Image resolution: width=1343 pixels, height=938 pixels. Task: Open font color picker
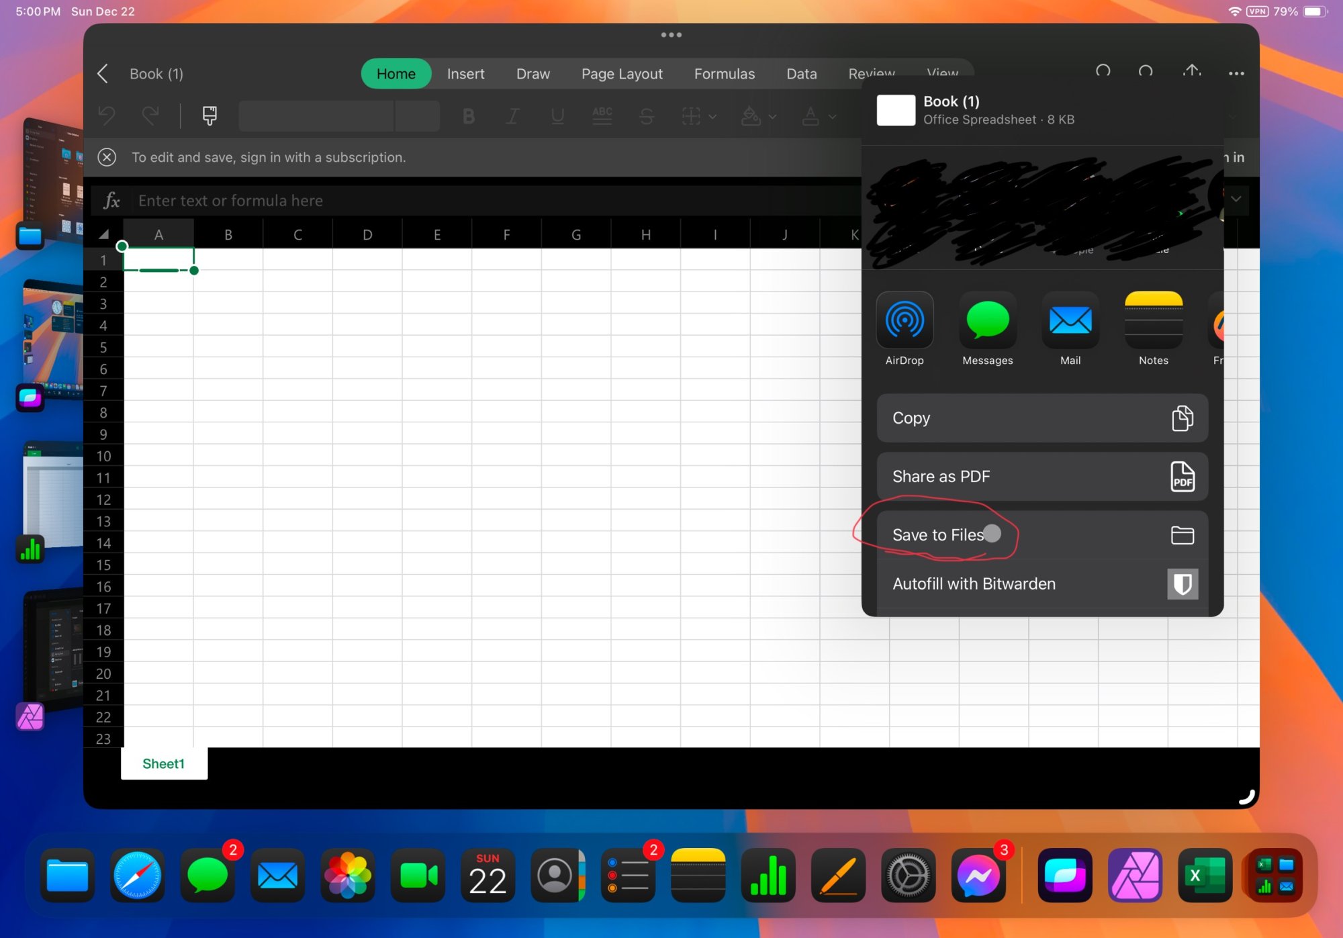[811, 117]
